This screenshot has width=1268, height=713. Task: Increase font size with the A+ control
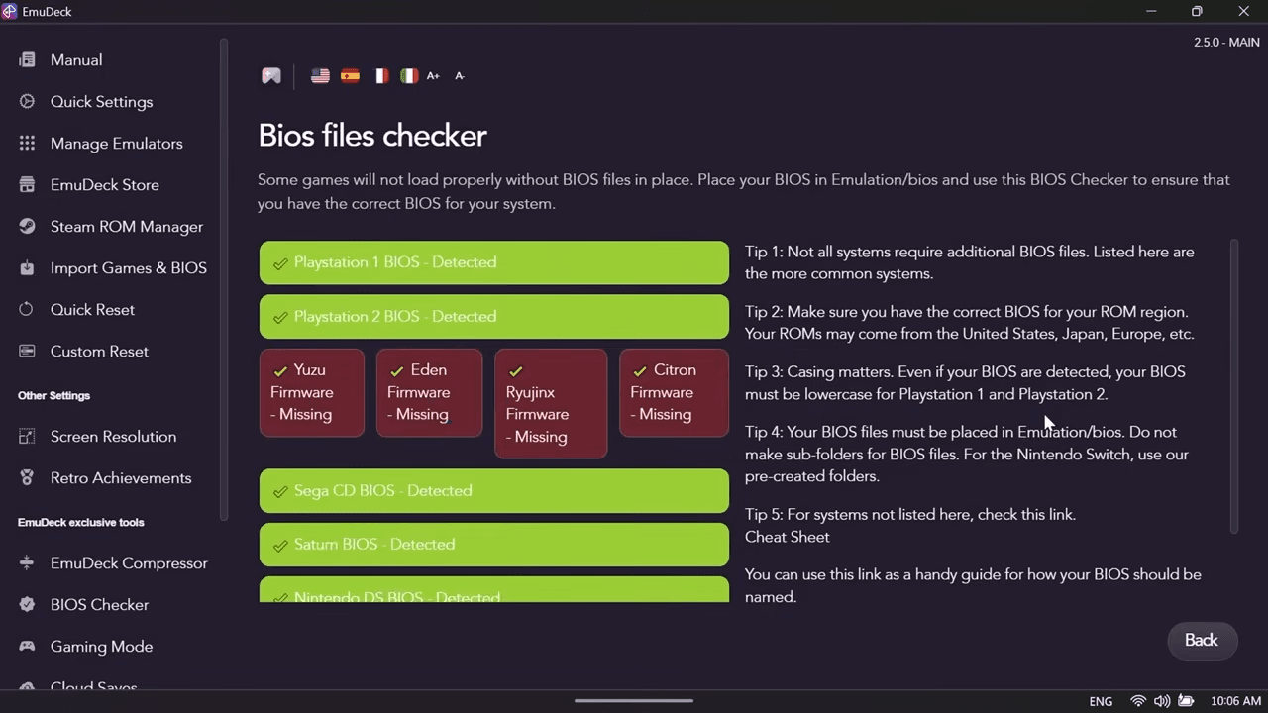point(432,75)
